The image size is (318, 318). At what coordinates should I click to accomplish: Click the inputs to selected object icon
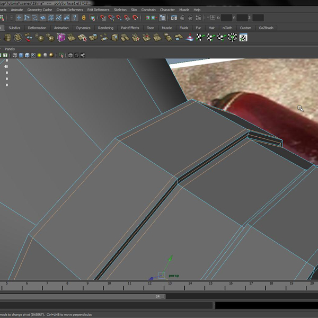[x=148, y=18]
